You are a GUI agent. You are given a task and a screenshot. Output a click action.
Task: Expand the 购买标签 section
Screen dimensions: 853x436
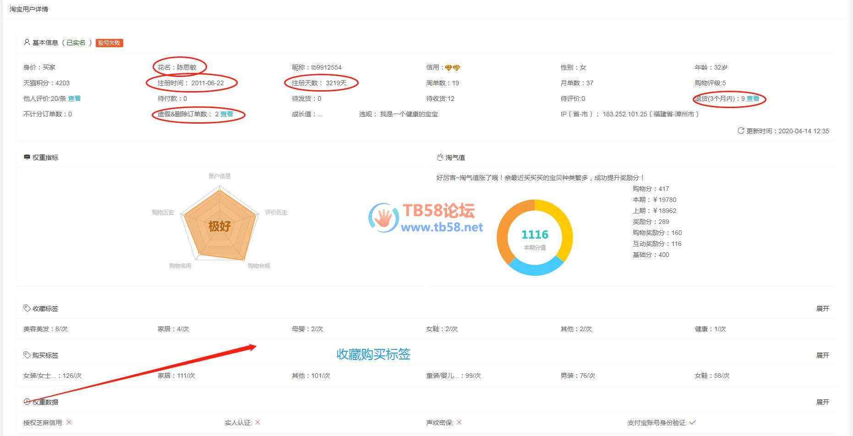click(x=823, y=355)
